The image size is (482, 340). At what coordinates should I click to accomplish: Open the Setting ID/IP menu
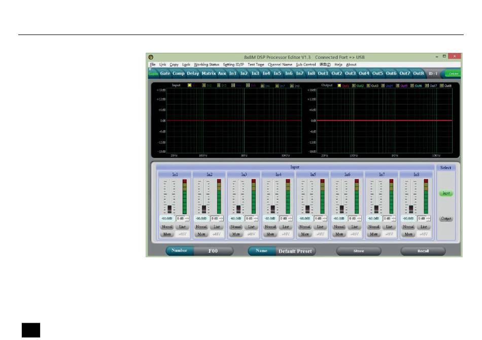point(233,64)
